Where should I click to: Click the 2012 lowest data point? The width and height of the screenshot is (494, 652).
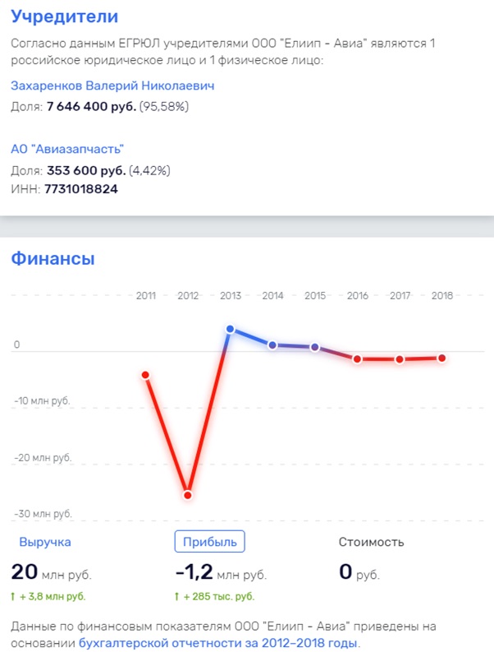(x=188, y=495)
